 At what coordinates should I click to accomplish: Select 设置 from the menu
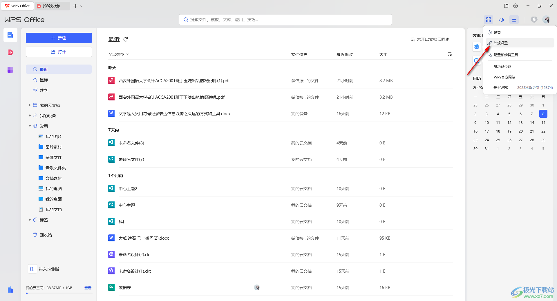[x=520, y=32]
